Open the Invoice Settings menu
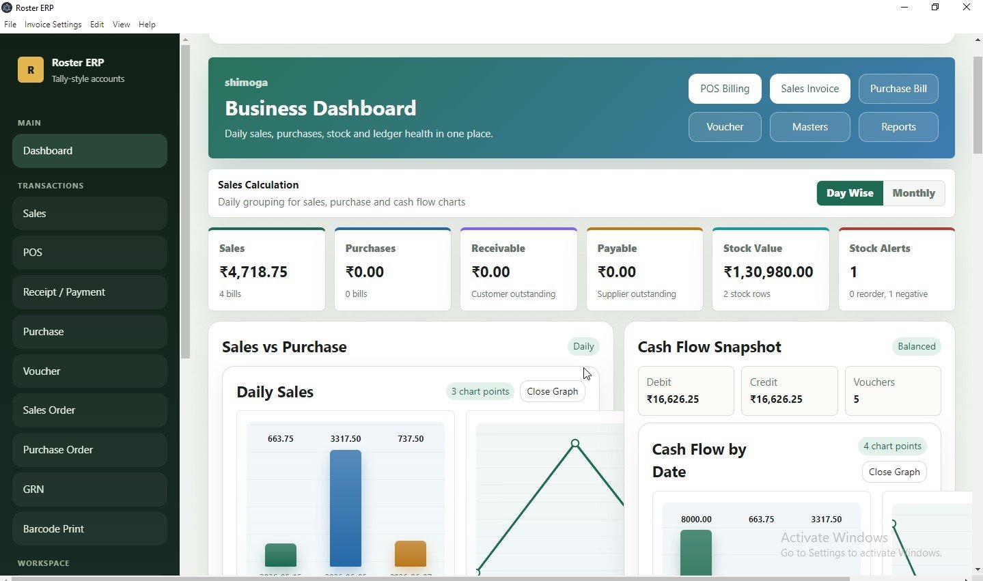The image size is (983, 581). click(x=53, y=25)
